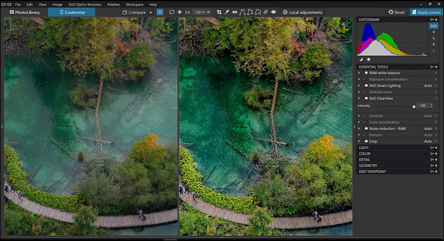This screenshot has width=444, height=241.
Task: Pick the white balance eyedropper tool
Action: pyautogui.click(x=227, y=12)
